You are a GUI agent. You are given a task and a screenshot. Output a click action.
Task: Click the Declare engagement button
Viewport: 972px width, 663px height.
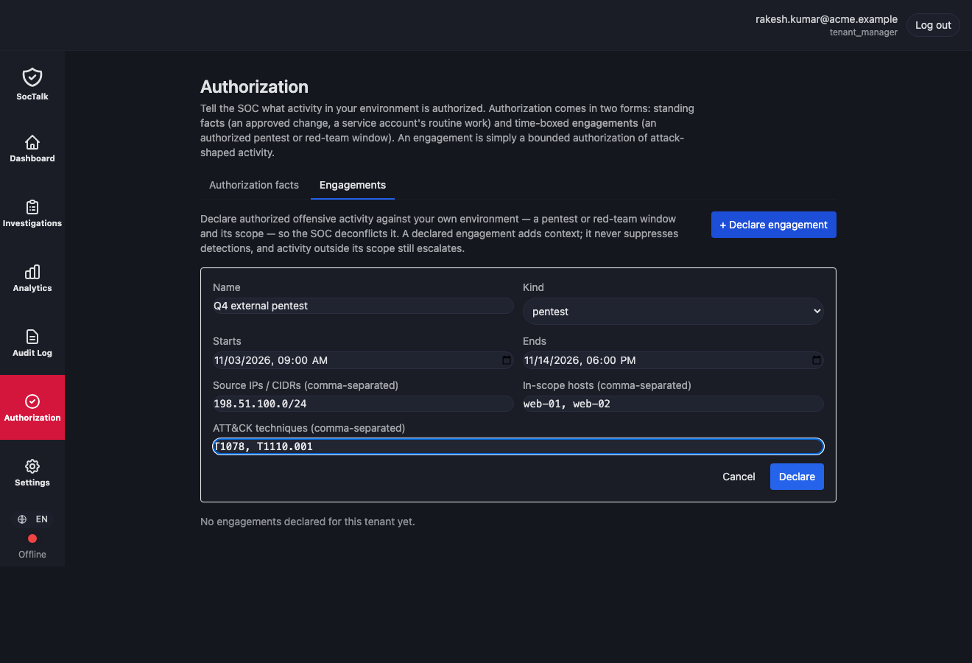pos(774,225)
